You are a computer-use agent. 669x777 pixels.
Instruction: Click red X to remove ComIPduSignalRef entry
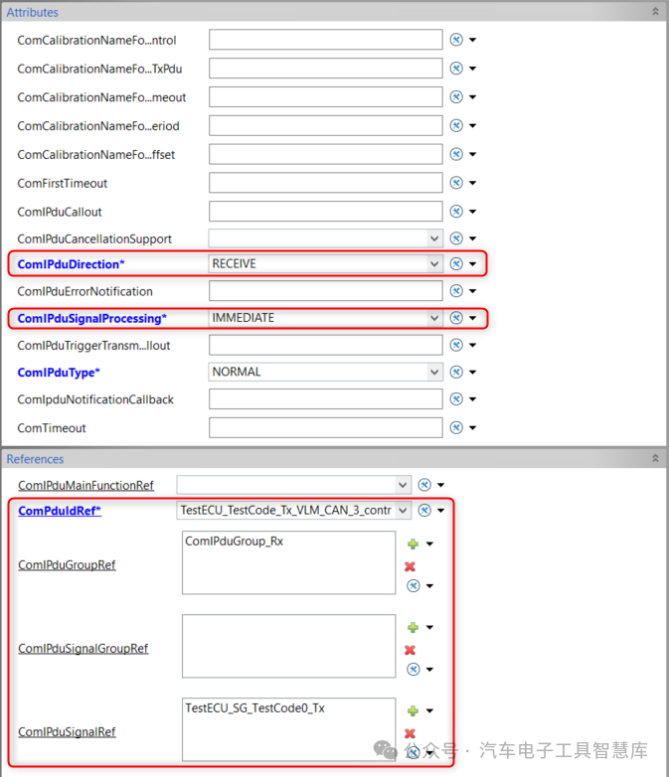[410, 733]
